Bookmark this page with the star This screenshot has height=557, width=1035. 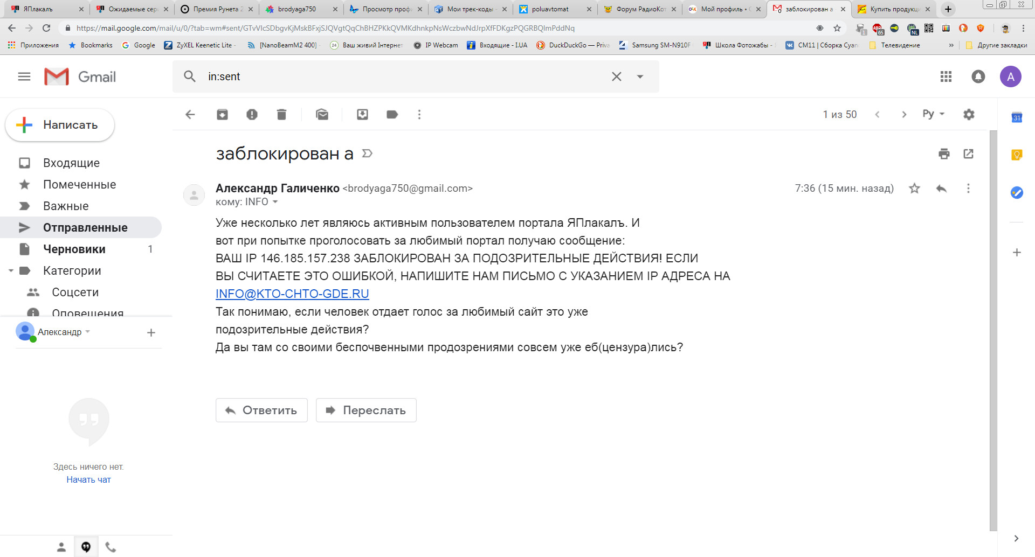[837, 28]
